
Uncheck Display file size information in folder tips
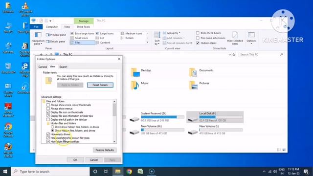48,116
